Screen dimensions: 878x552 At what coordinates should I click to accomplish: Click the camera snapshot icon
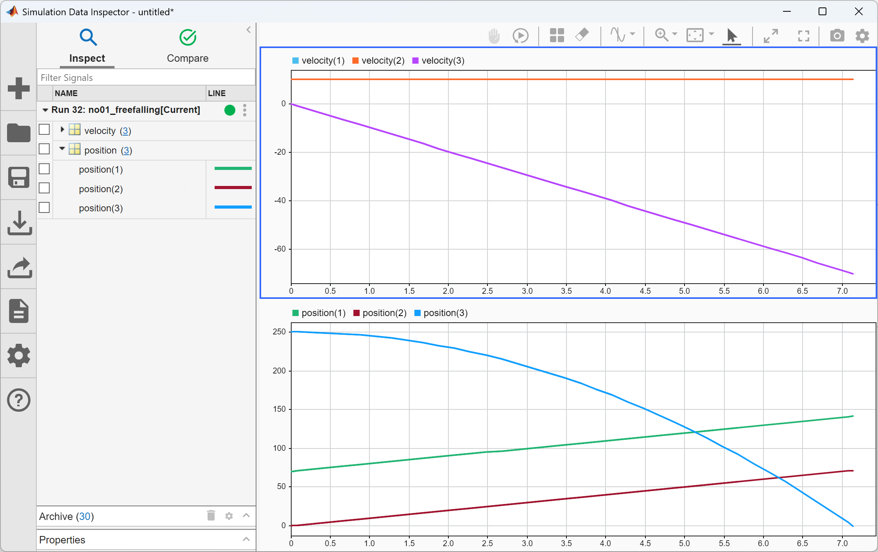(x=837, y=36)
